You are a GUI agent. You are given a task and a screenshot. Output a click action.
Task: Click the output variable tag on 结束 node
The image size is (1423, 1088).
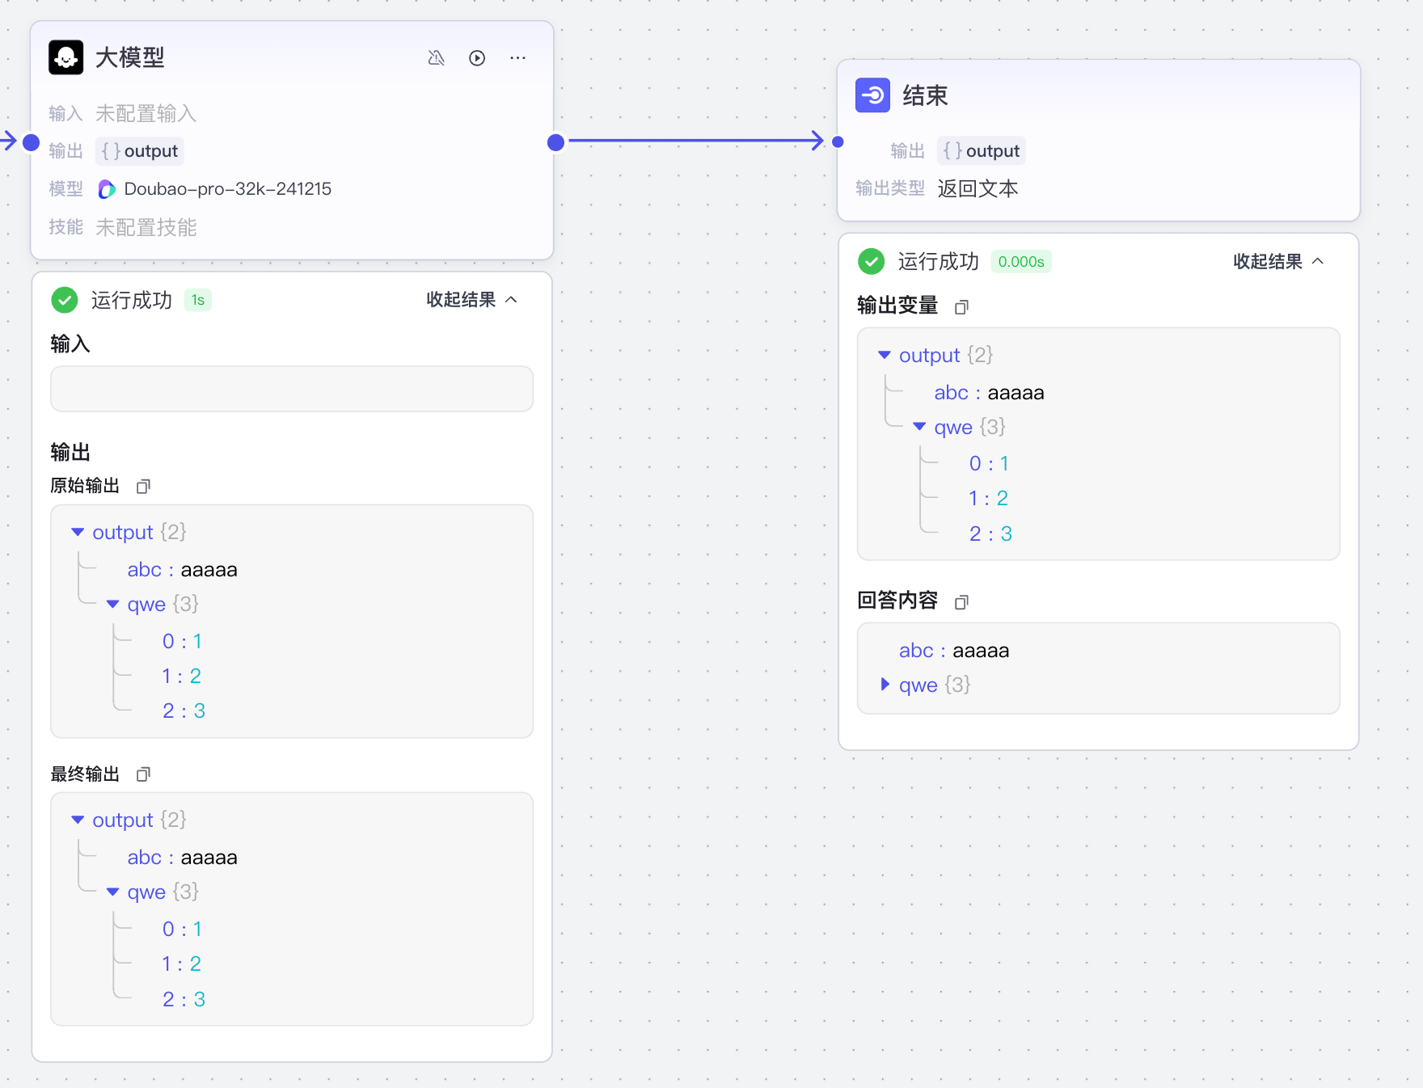[982, 151]
